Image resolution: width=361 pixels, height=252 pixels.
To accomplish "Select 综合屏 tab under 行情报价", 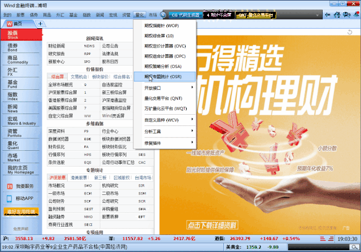I will click(58, 77).
